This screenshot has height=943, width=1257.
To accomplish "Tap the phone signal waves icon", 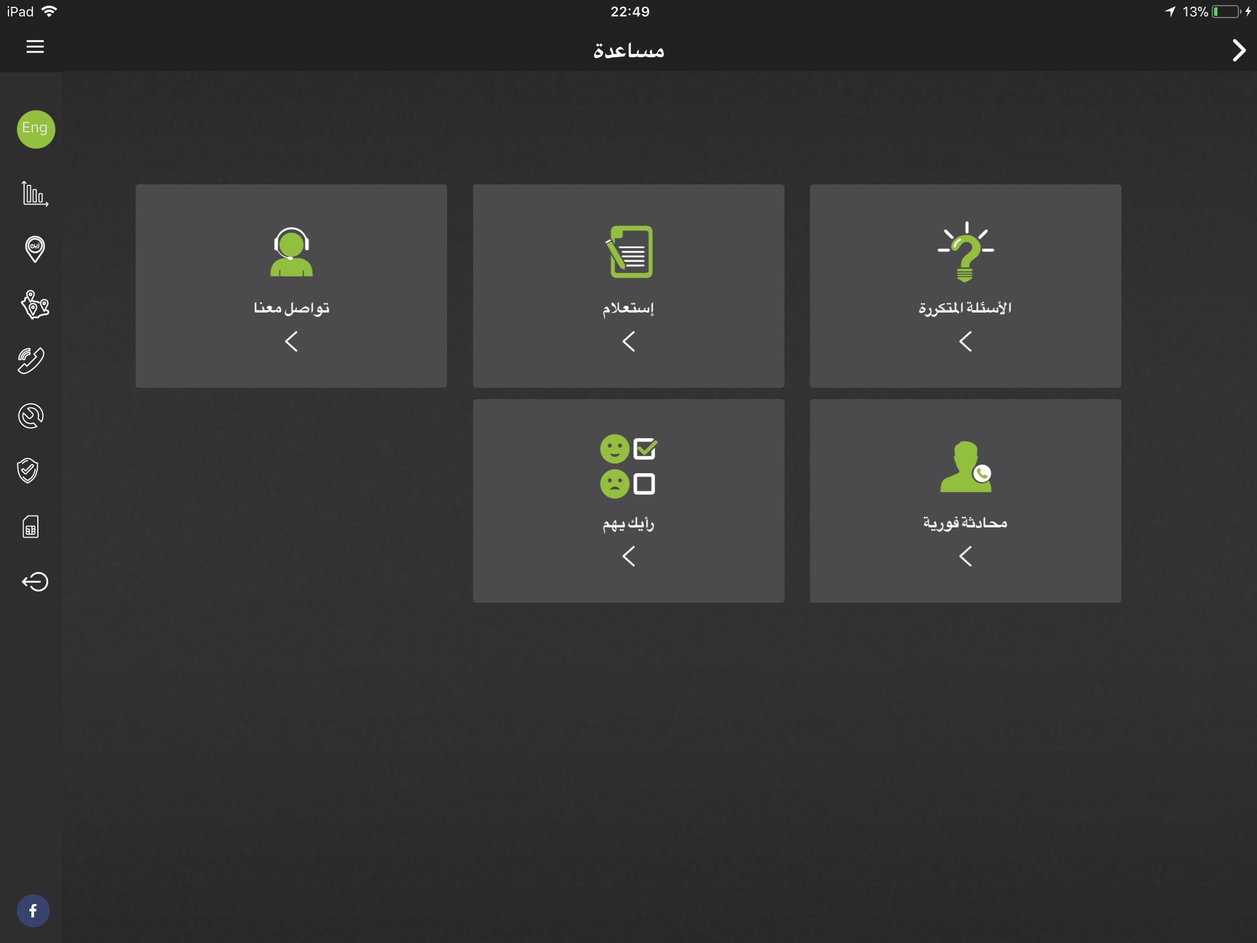I will [31, 360].
